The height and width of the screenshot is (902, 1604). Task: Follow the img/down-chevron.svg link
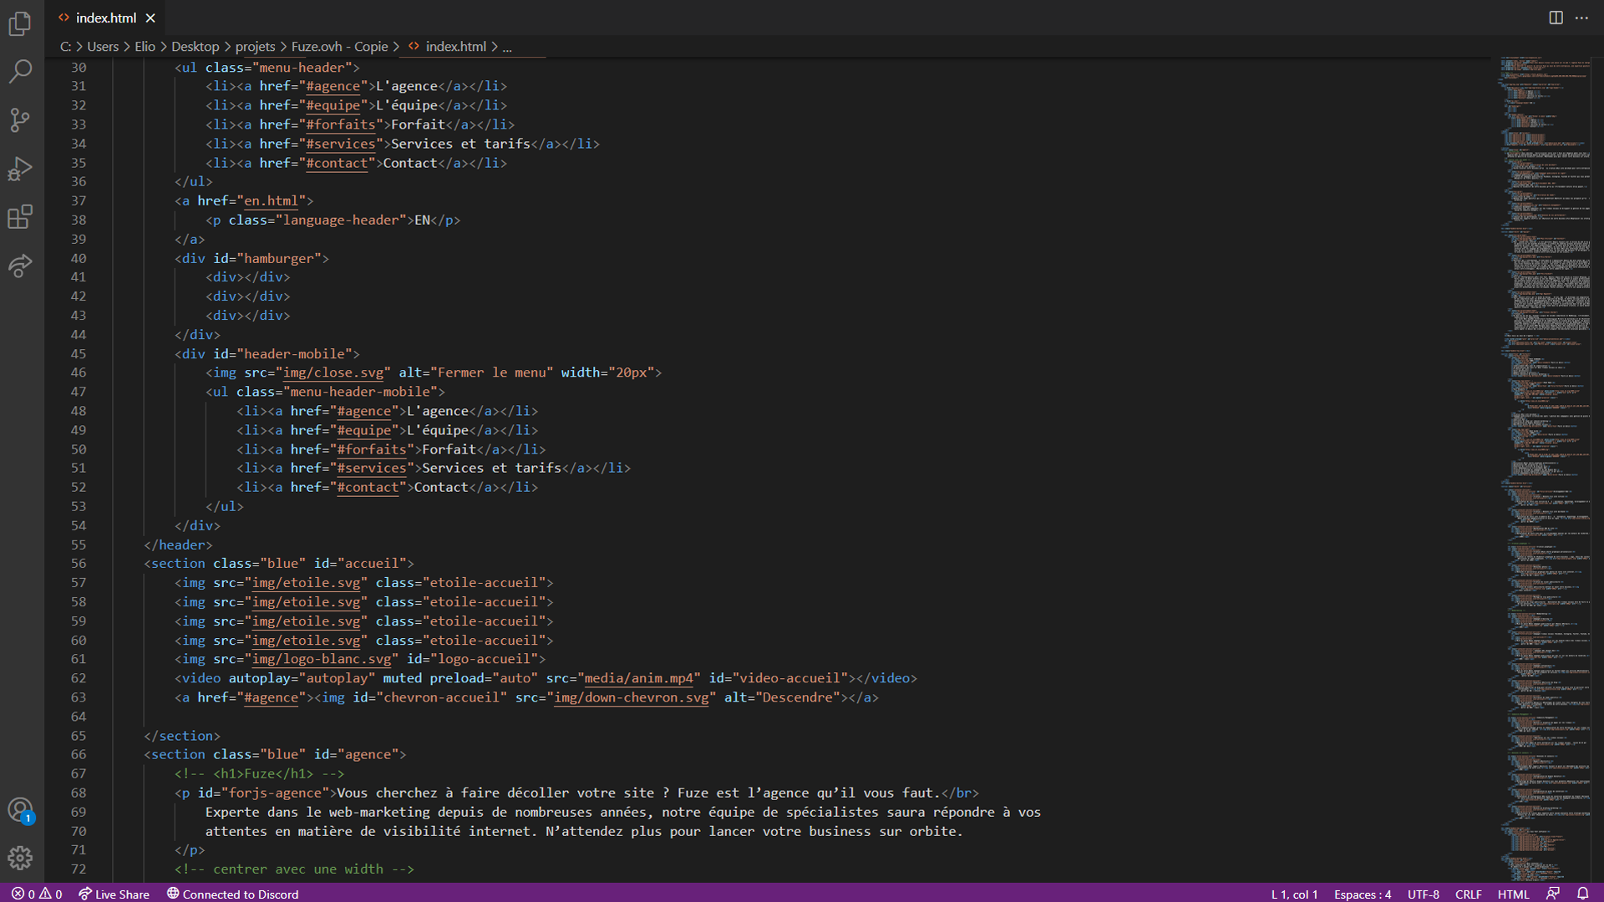[632, 697]
